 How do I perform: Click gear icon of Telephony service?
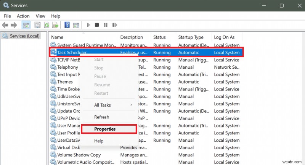[53, 67]
